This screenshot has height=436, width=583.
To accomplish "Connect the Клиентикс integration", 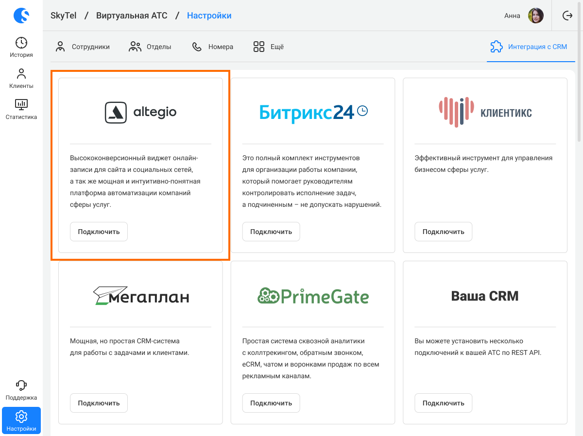I will click(x=443, y=232).
